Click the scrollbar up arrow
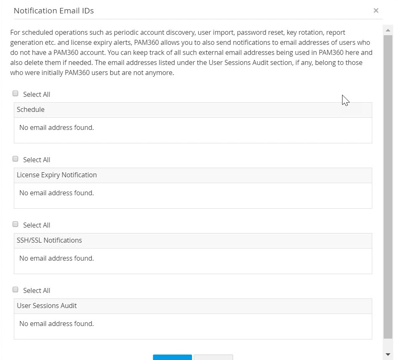 pos(388,29)
